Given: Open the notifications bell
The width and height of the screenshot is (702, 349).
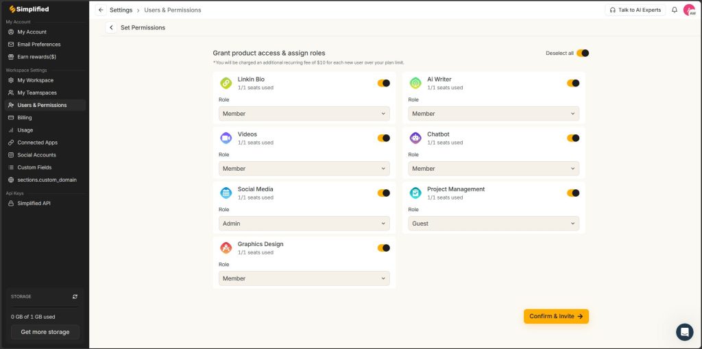Looking at the screenshot, I should tap(675, 10).
